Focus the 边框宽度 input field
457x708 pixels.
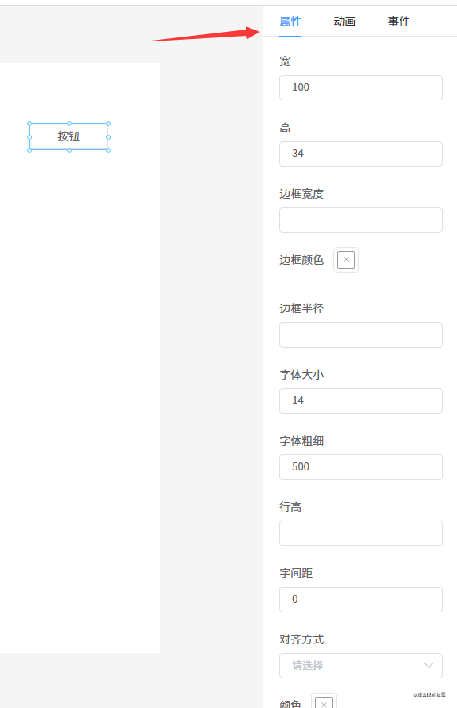pos(360,220)
